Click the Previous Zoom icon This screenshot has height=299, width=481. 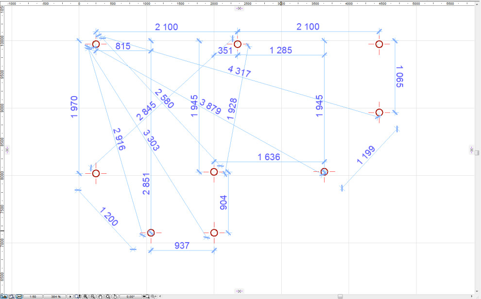tap(146, 296)
